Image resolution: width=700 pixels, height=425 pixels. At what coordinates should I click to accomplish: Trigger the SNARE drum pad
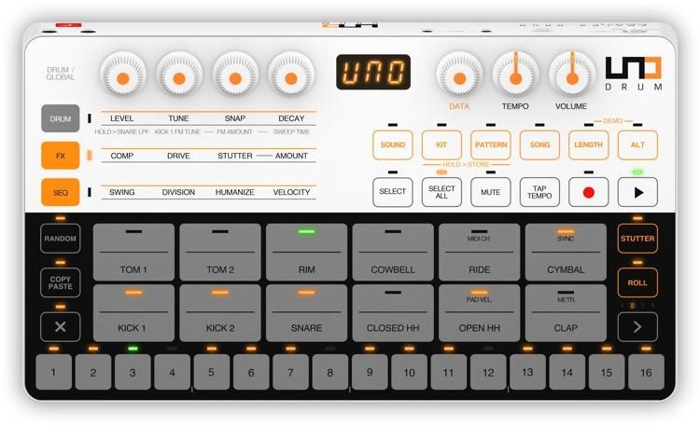point(306,312)
